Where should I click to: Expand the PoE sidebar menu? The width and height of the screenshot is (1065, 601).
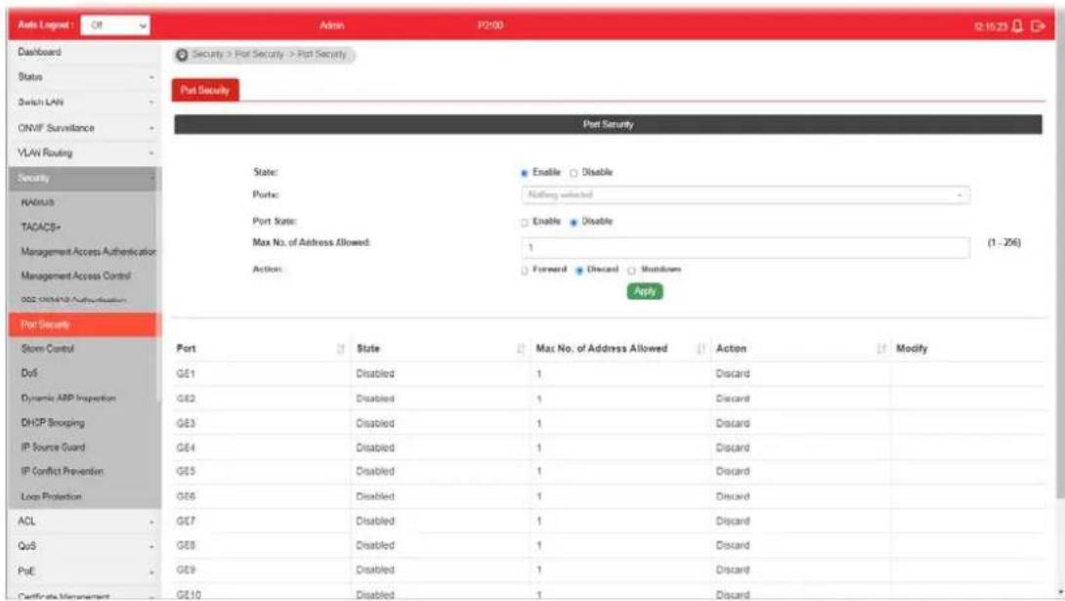[85, 571]
